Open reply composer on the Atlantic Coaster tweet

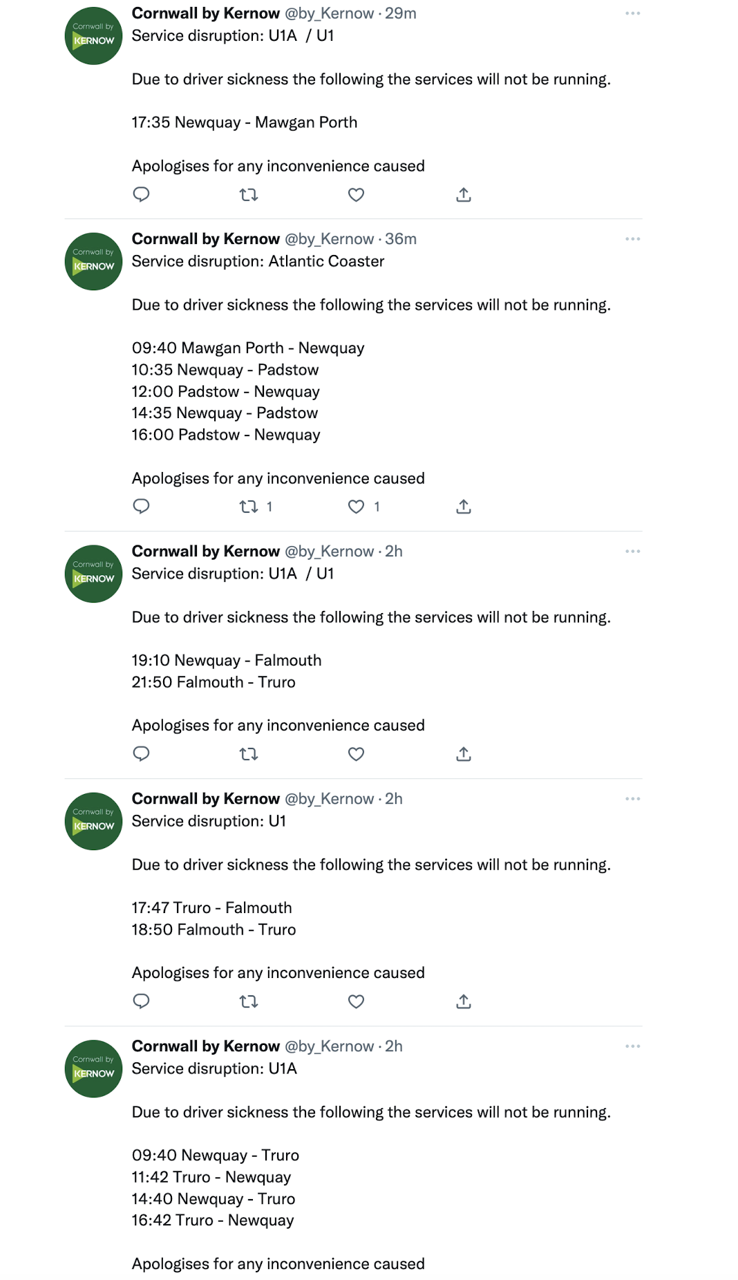pos(141,507)
